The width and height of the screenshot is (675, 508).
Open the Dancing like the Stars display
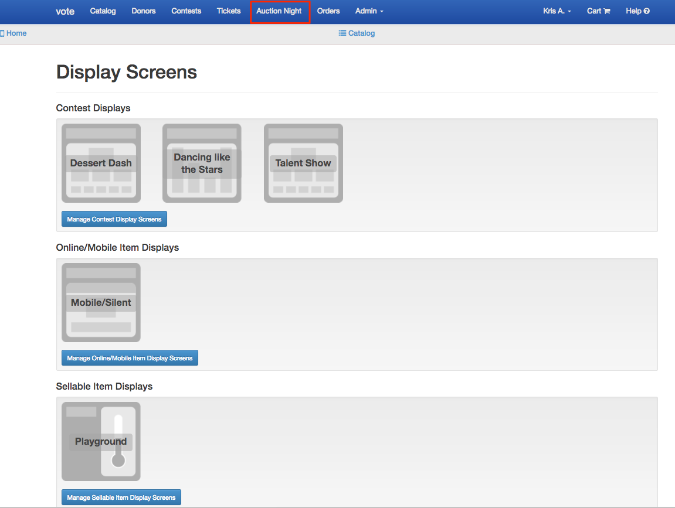click(x=202, y=163)
